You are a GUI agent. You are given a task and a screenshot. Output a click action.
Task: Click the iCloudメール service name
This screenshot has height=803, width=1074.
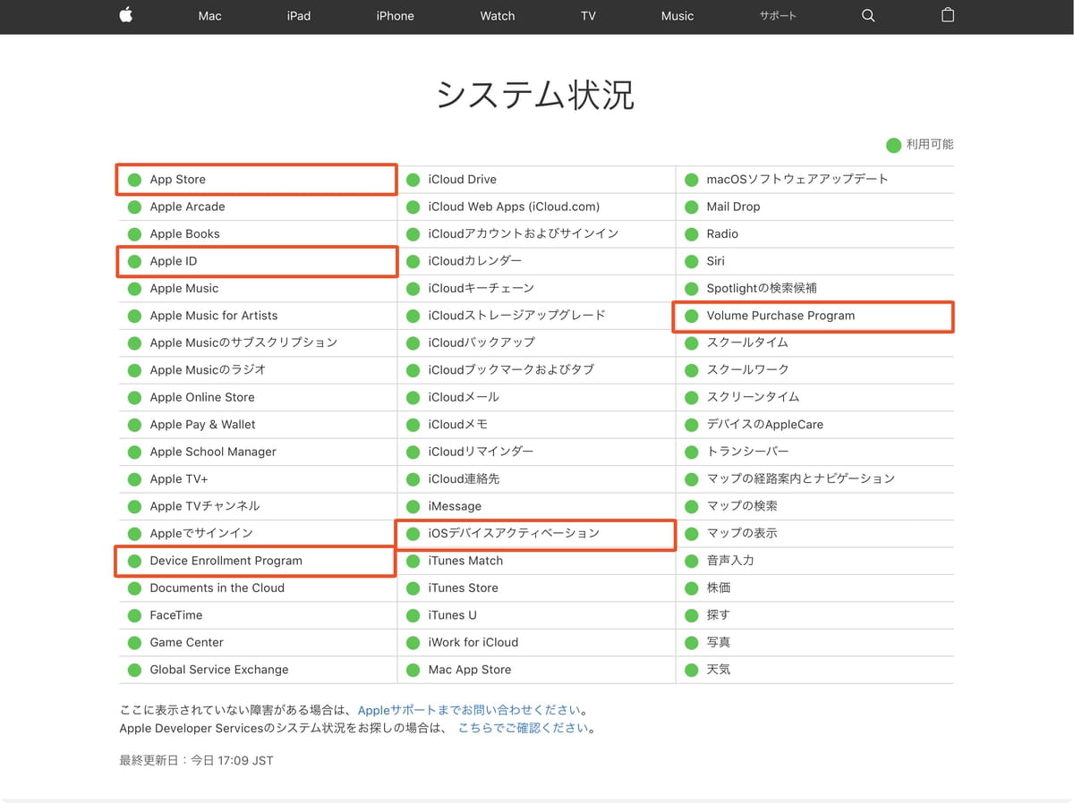464,397
